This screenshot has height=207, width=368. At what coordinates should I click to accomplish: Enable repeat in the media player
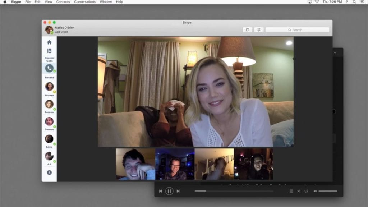coord(306,191)
